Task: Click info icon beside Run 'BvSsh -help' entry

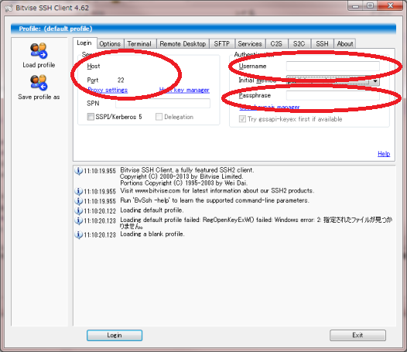Action: point(78,201)
